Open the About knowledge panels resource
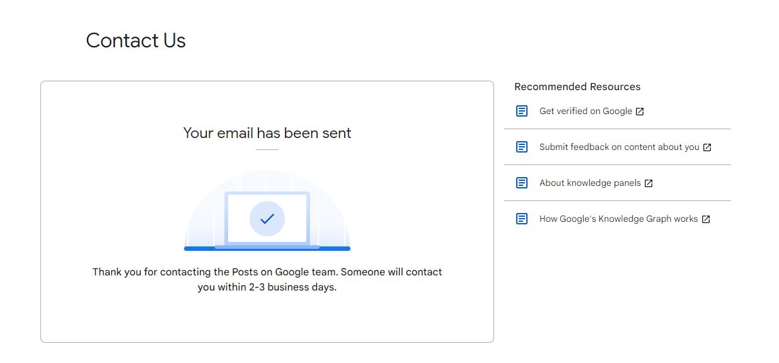This screenshot has height=363, width=779. 590,183
